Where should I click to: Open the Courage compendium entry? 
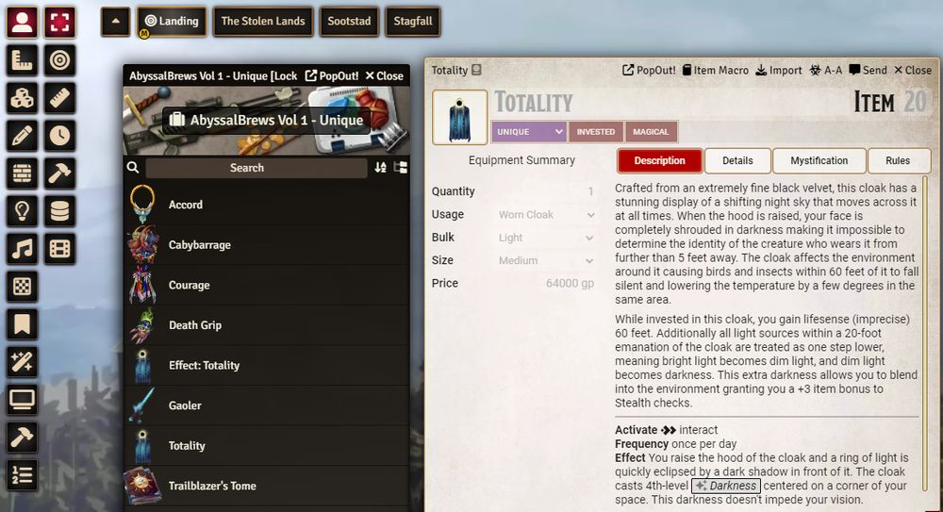point(267,285)
